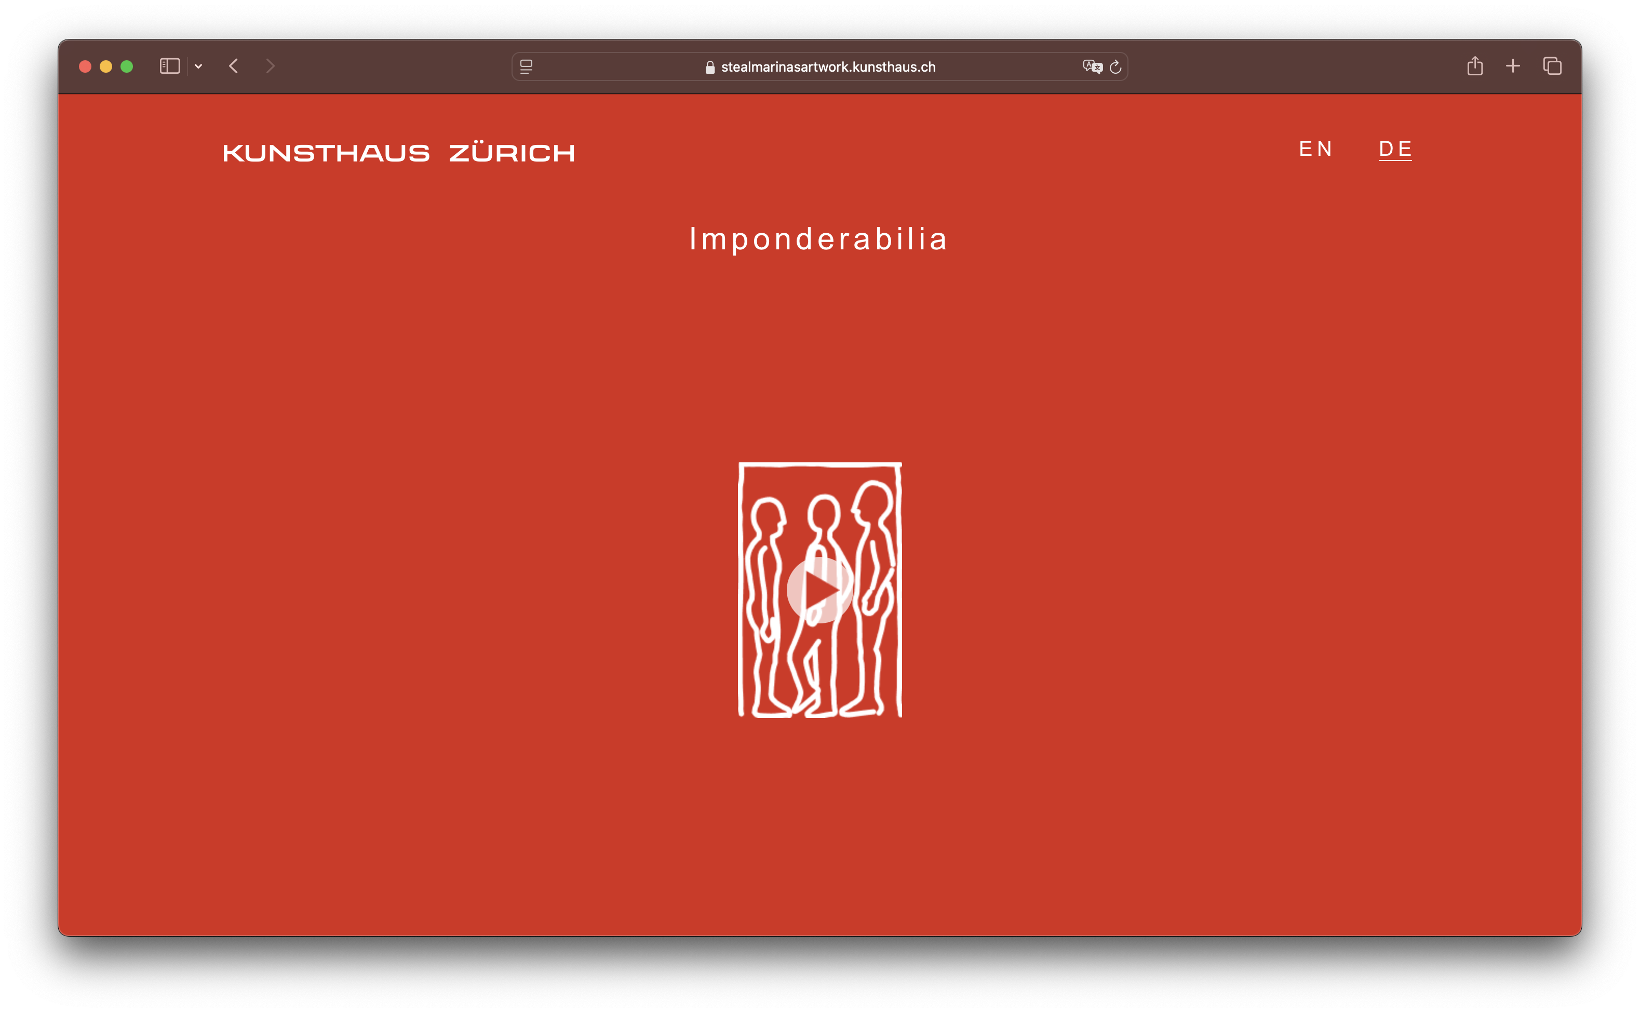This screenshot has width=1640, height=1013.
Task: Show the tab overview icon
Action: [1552, 65]
